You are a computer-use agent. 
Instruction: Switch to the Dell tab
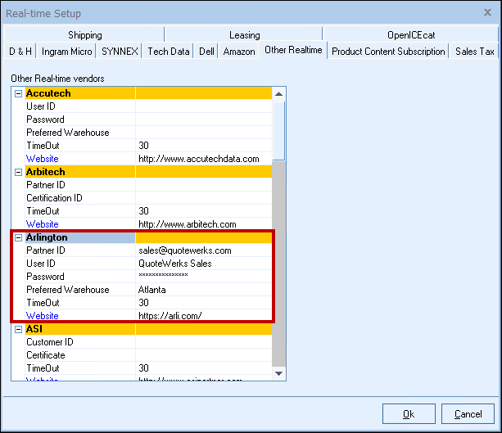click(x=206, y=52)
